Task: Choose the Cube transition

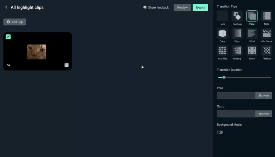Action: [x=222, y=33]
